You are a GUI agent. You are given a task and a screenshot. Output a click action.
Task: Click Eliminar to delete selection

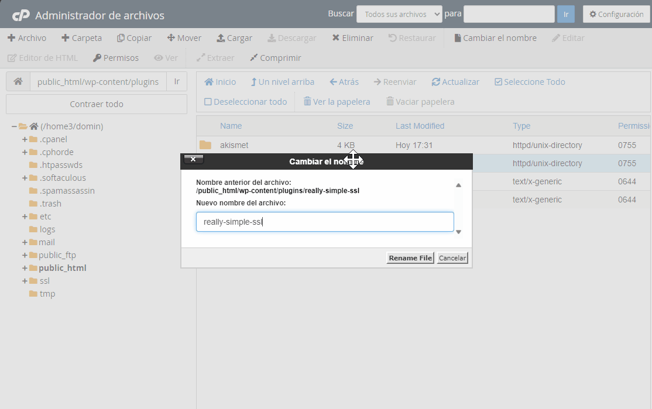coord(352,38)
